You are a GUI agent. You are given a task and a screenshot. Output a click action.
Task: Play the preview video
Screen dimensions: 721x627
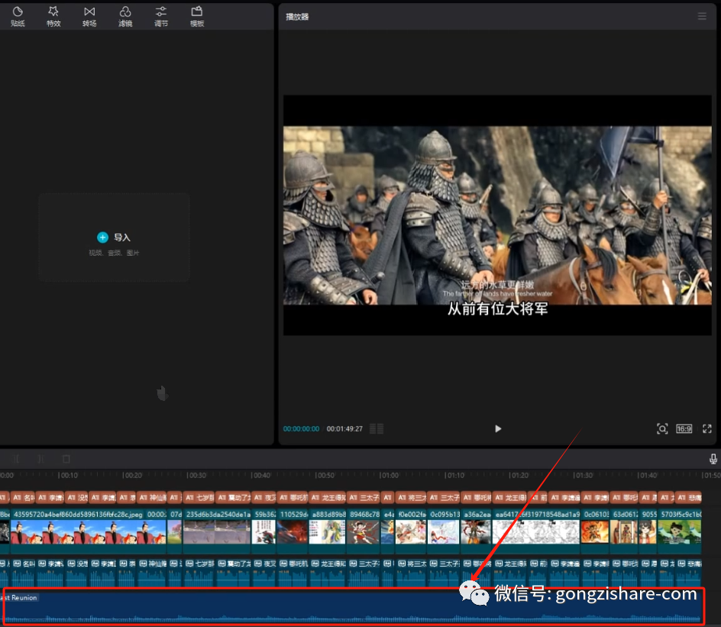point(498,429)
